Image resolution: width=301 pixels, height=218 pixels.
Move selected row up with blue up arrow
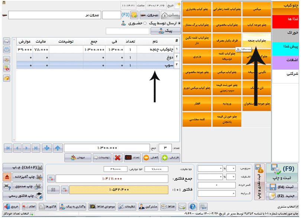coord(58,148)
